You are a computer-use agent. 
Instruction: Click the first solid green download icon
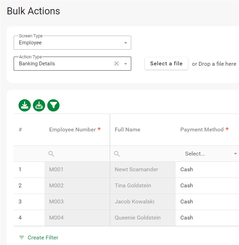(25, 105)
